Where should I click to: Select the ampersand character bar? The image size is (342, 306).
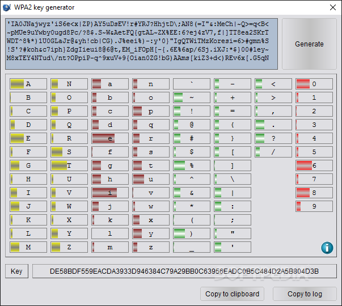click(x=192, y=193)
